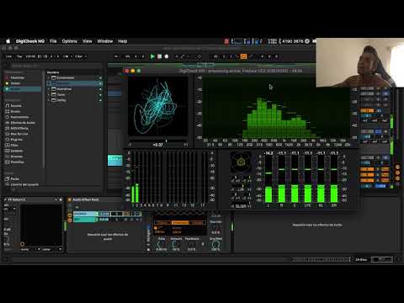404x303 pixels.
Task: Select the Ensemble mode tab in Chorus device
Action: 180,223
